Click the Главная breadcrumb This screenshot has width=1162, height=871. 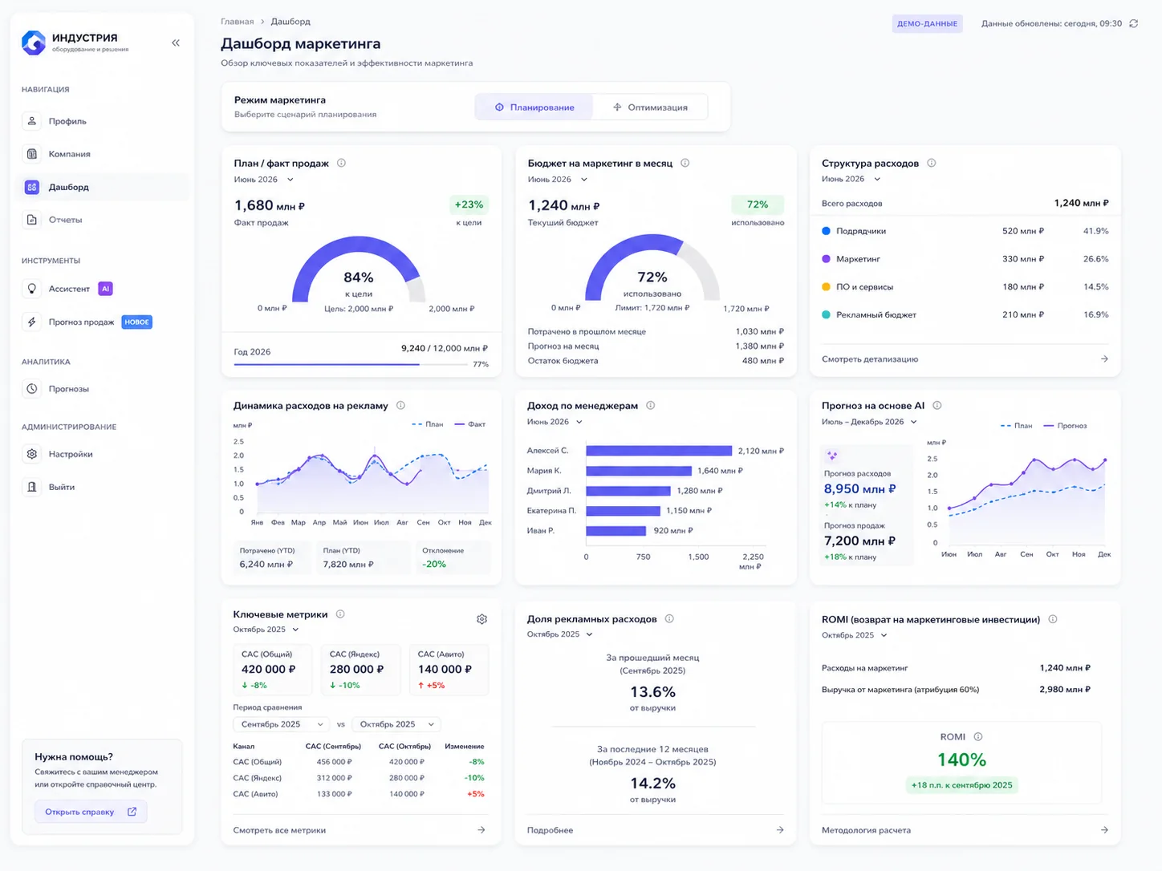pos(237,22)
